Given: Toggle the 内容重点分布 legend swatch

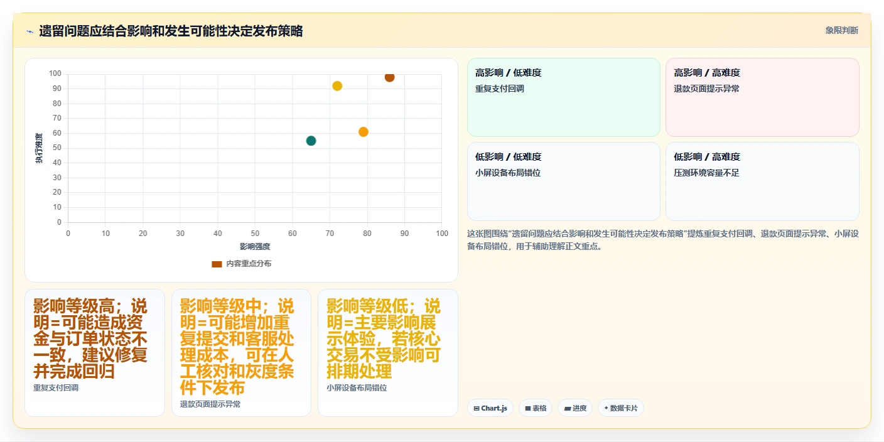Looking at the screenshot, I should [217, 264].
